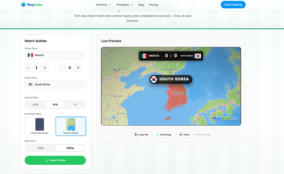Set resolution to 1080p

[x=70, y=148]
